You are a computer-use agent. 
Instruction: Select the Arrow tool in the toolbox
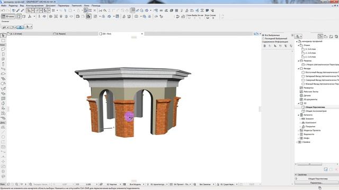pyautogui.click(x=3, y=35)
